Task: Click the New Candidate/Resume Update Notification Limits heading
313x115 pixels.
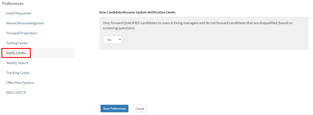Action: (137, 12)
